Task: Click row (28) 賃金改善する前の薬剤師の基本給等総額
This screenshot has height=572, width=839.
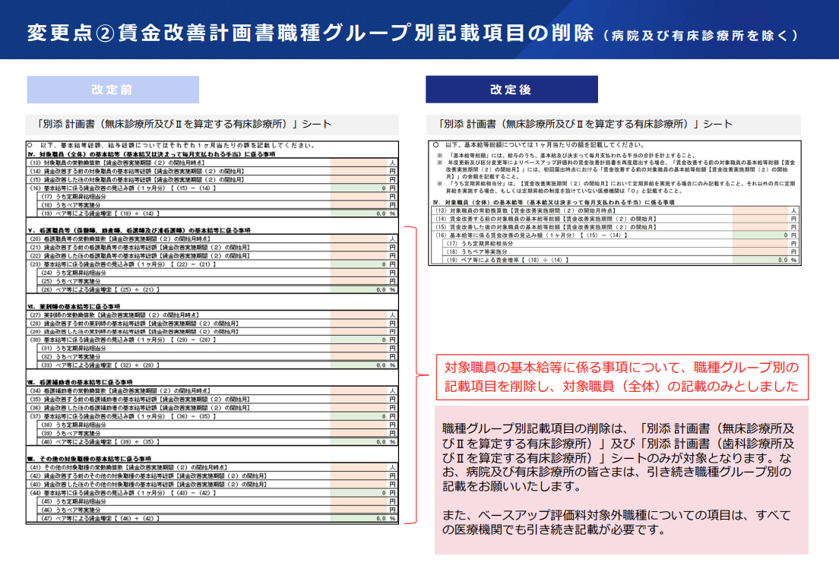Action: tap(212, 323)
